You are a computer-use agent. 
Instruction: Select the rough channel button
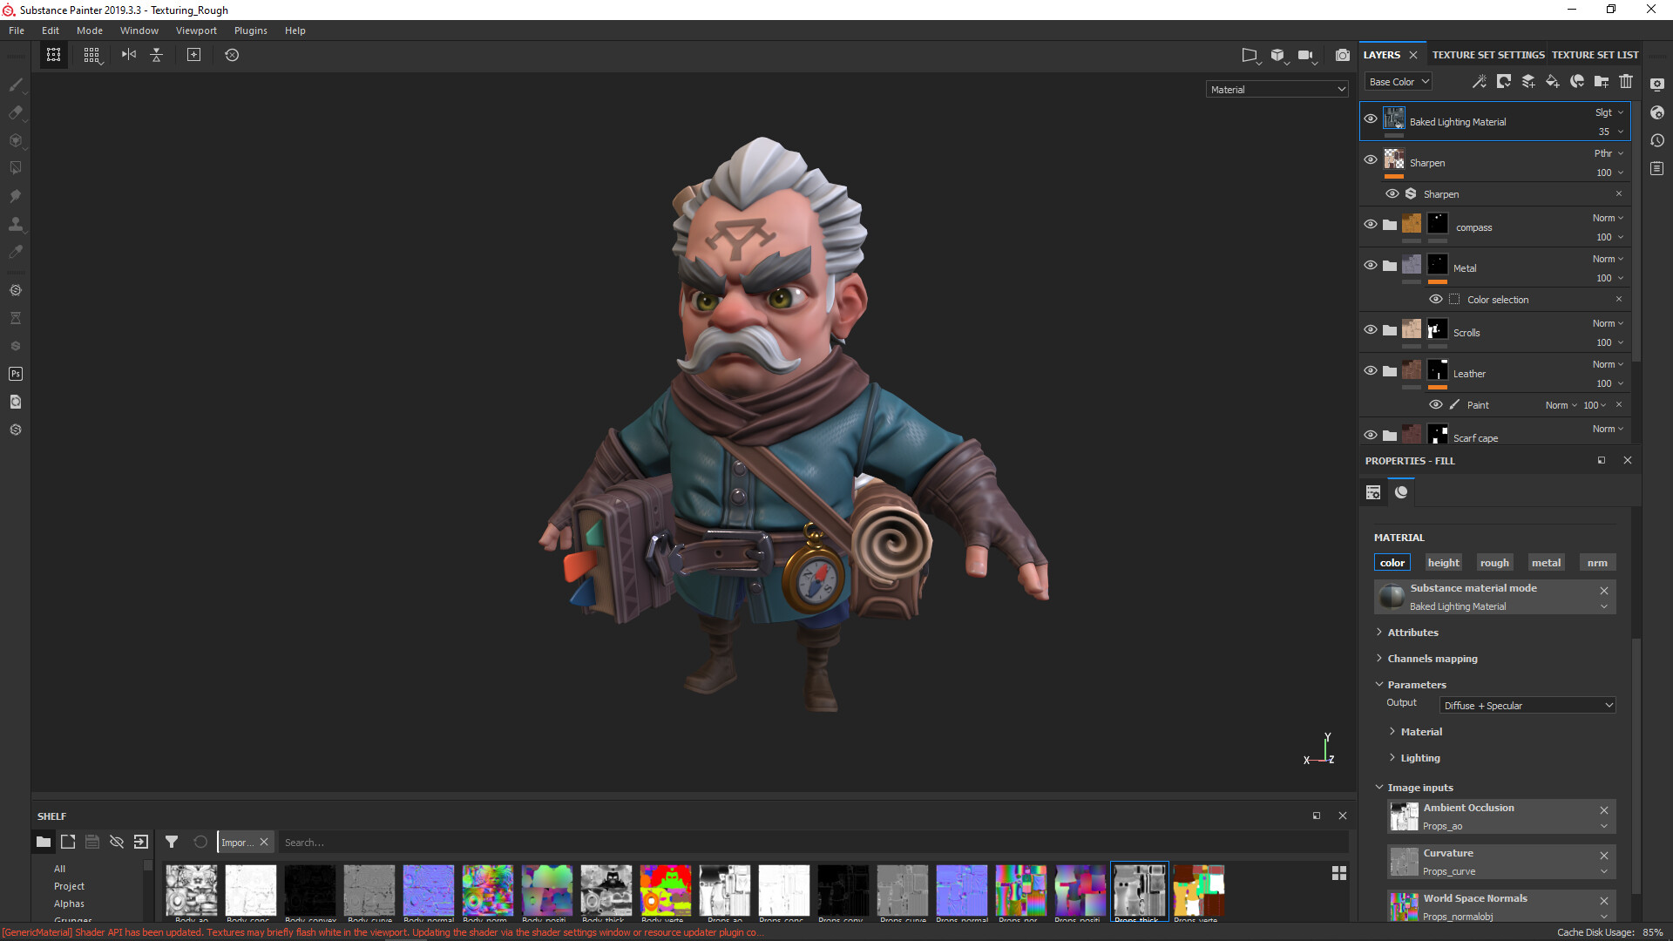click(1494, 562)
